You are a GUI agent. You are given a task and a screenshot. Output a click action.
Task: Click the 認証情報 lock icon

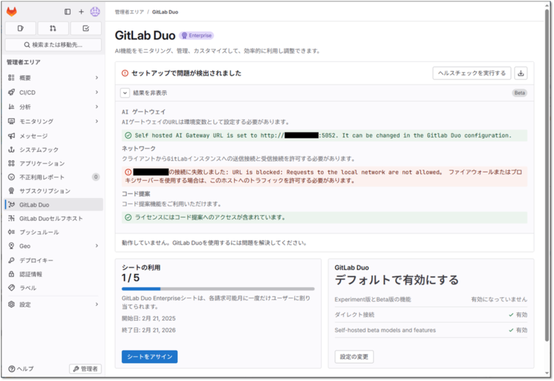[x=11, y=274]
